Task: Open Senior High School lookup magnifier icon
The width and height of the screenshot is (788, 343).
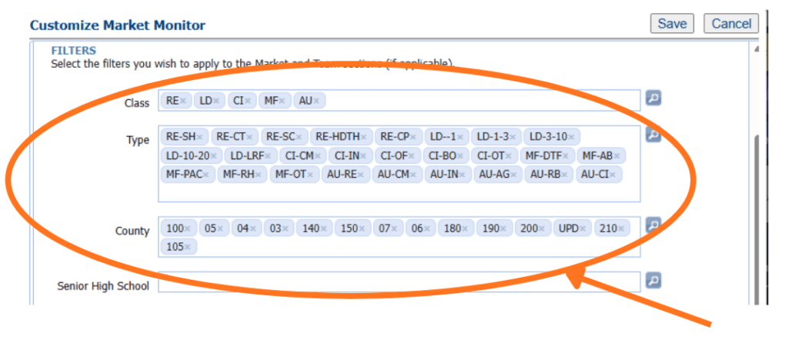Action: [653, 280]
